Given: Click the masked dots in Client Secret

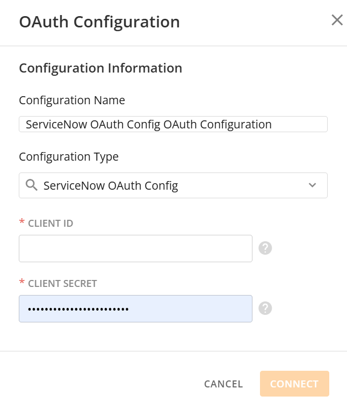Looking at the screenshot, I should pyautogui.click(x=78, y=309).
